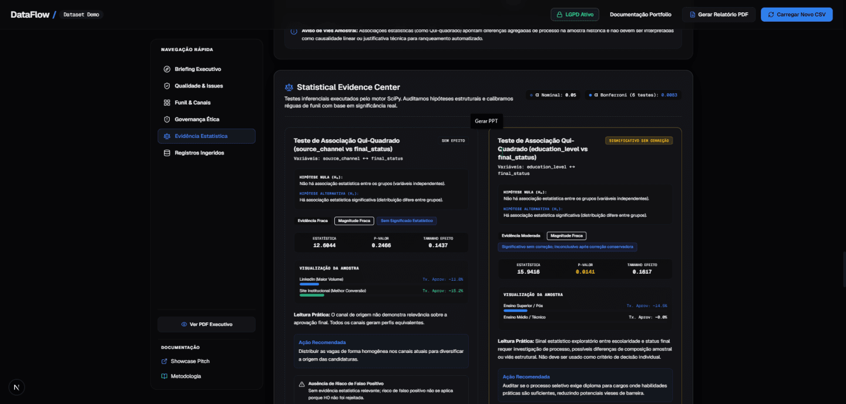
Task: Open Briefing Executivo via its compass icon
Action: coord(167,69)
